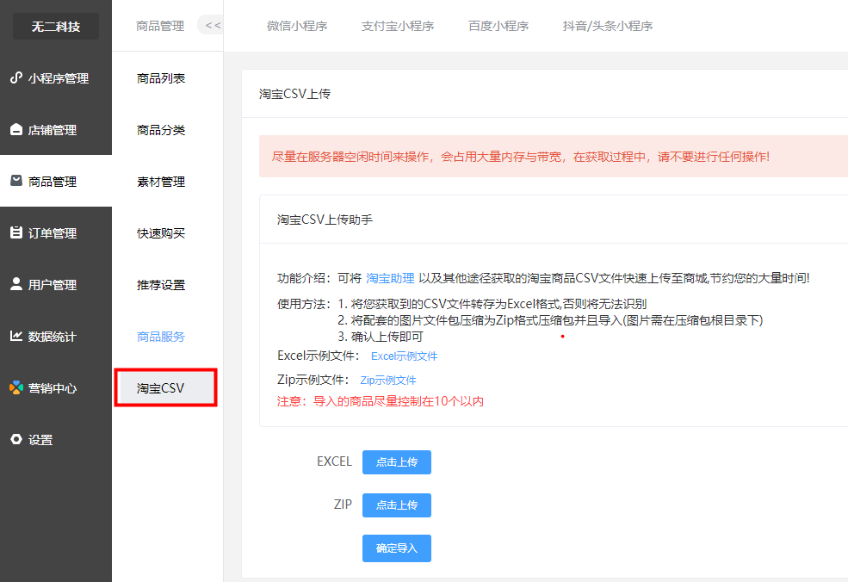Image resolution: width=848 pixels, height=582 pixels.
Task: Open 快速购买 submenu item
Action: (x=161, y=233)
